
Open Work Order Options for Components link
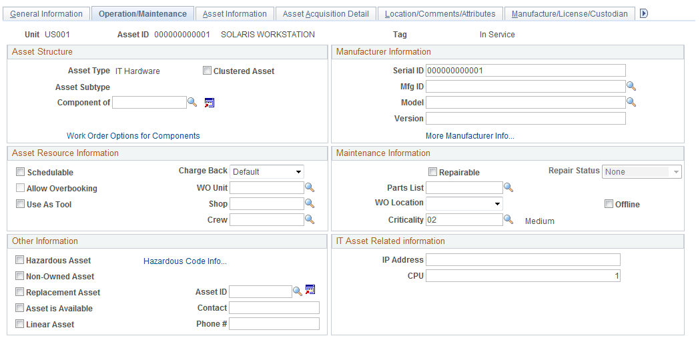pyautogui.click(x=133, y=135)
